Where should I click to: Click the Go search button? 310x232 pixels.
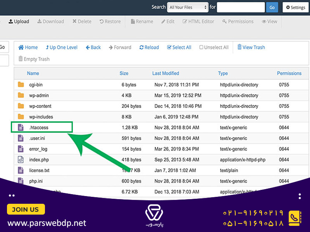[x=272, y=7]
